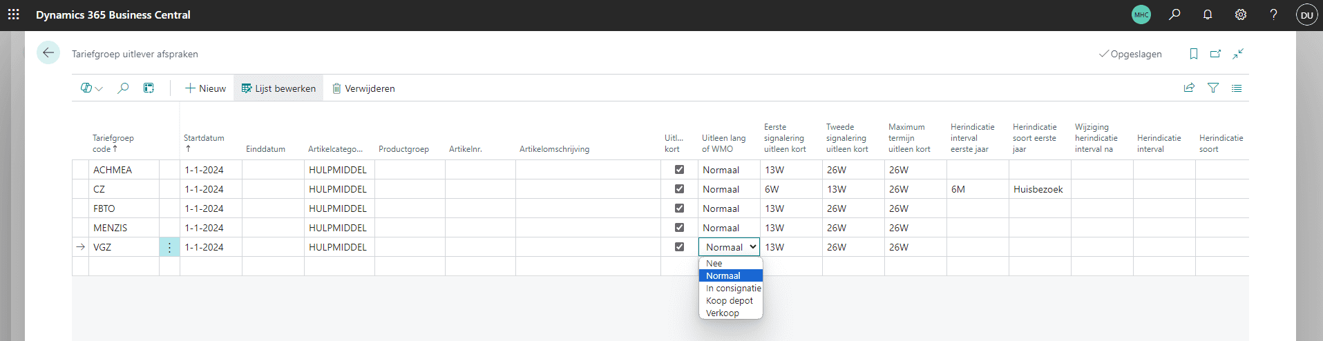The height and width of the screenshot is (341, 1323).
Task: Search the list with magnifier icon
Action: tap(123, 88)
